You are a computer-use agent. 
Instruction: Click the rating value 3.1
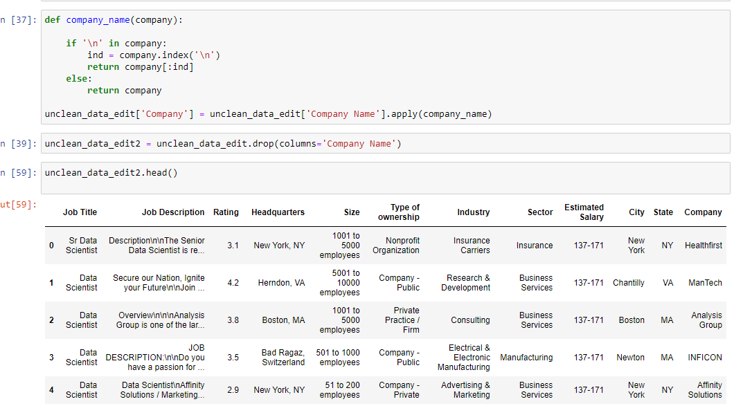click(x=233, y=245)
